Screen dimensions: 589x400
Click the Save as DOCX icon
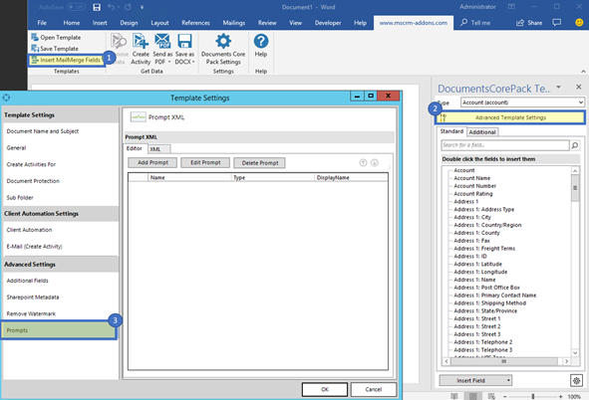(x=184, y=41)
